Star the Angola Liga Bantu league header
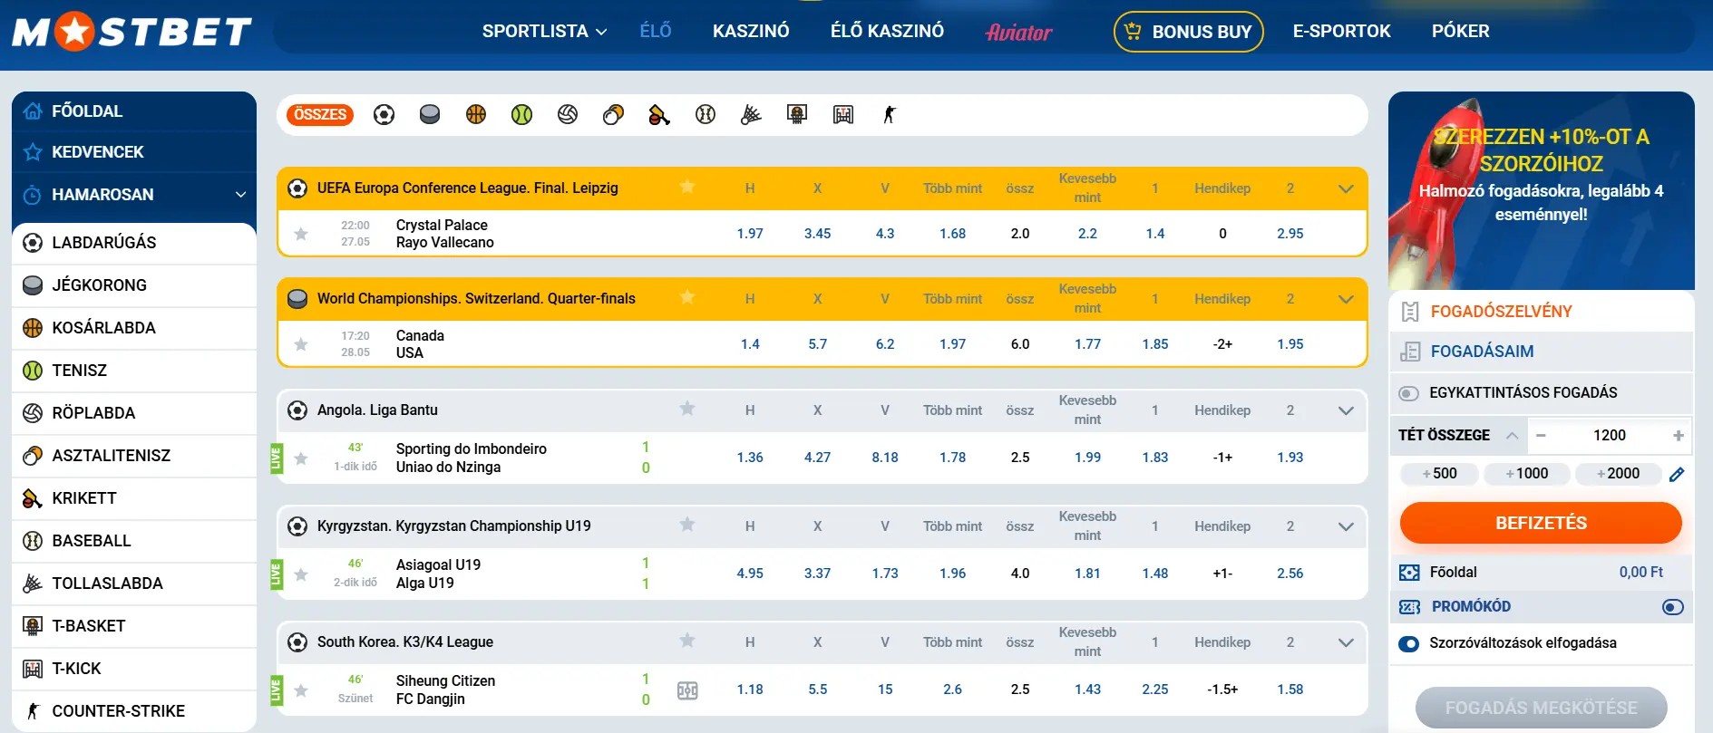 click(x=687, y=410)
